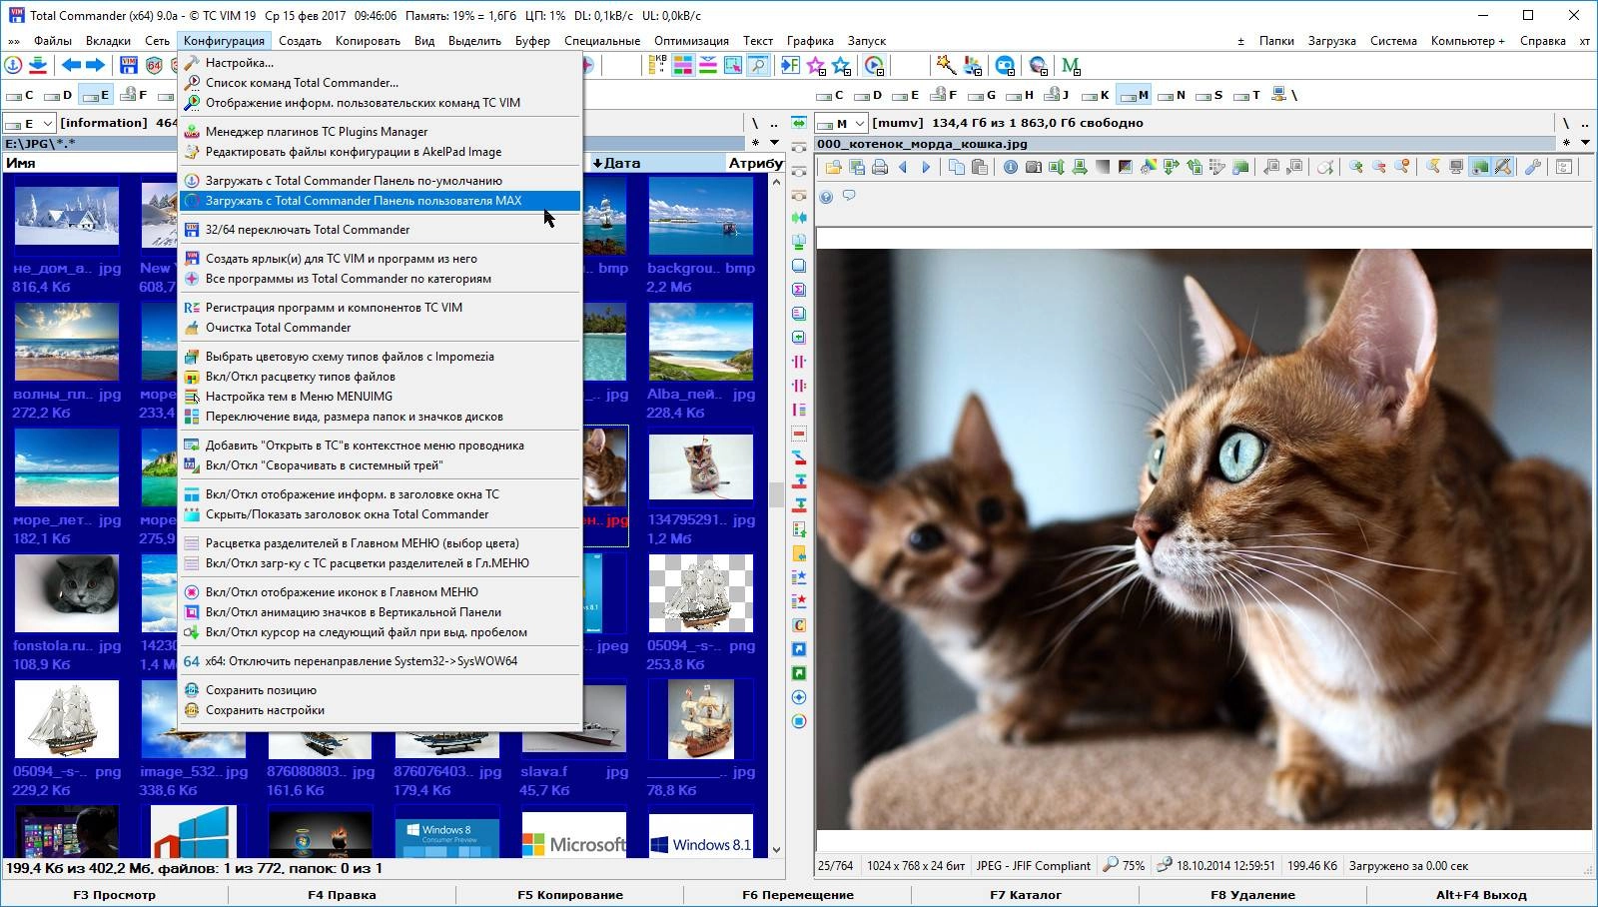Click Сохранить настройки menu entry

click(x=265, y=710)
